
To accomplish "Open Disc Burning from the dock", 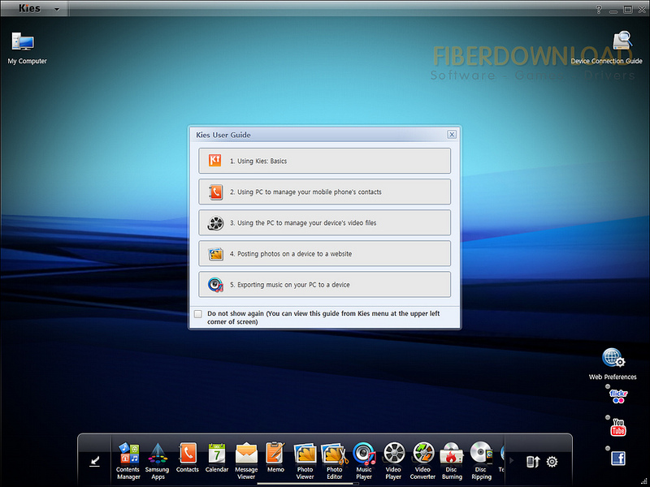I will (x=452, y=460).
